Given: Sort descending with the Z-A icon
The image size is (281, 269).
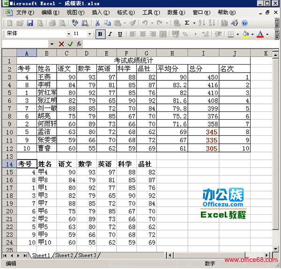Looking at the screenshot, I should [x=212, y=23].
